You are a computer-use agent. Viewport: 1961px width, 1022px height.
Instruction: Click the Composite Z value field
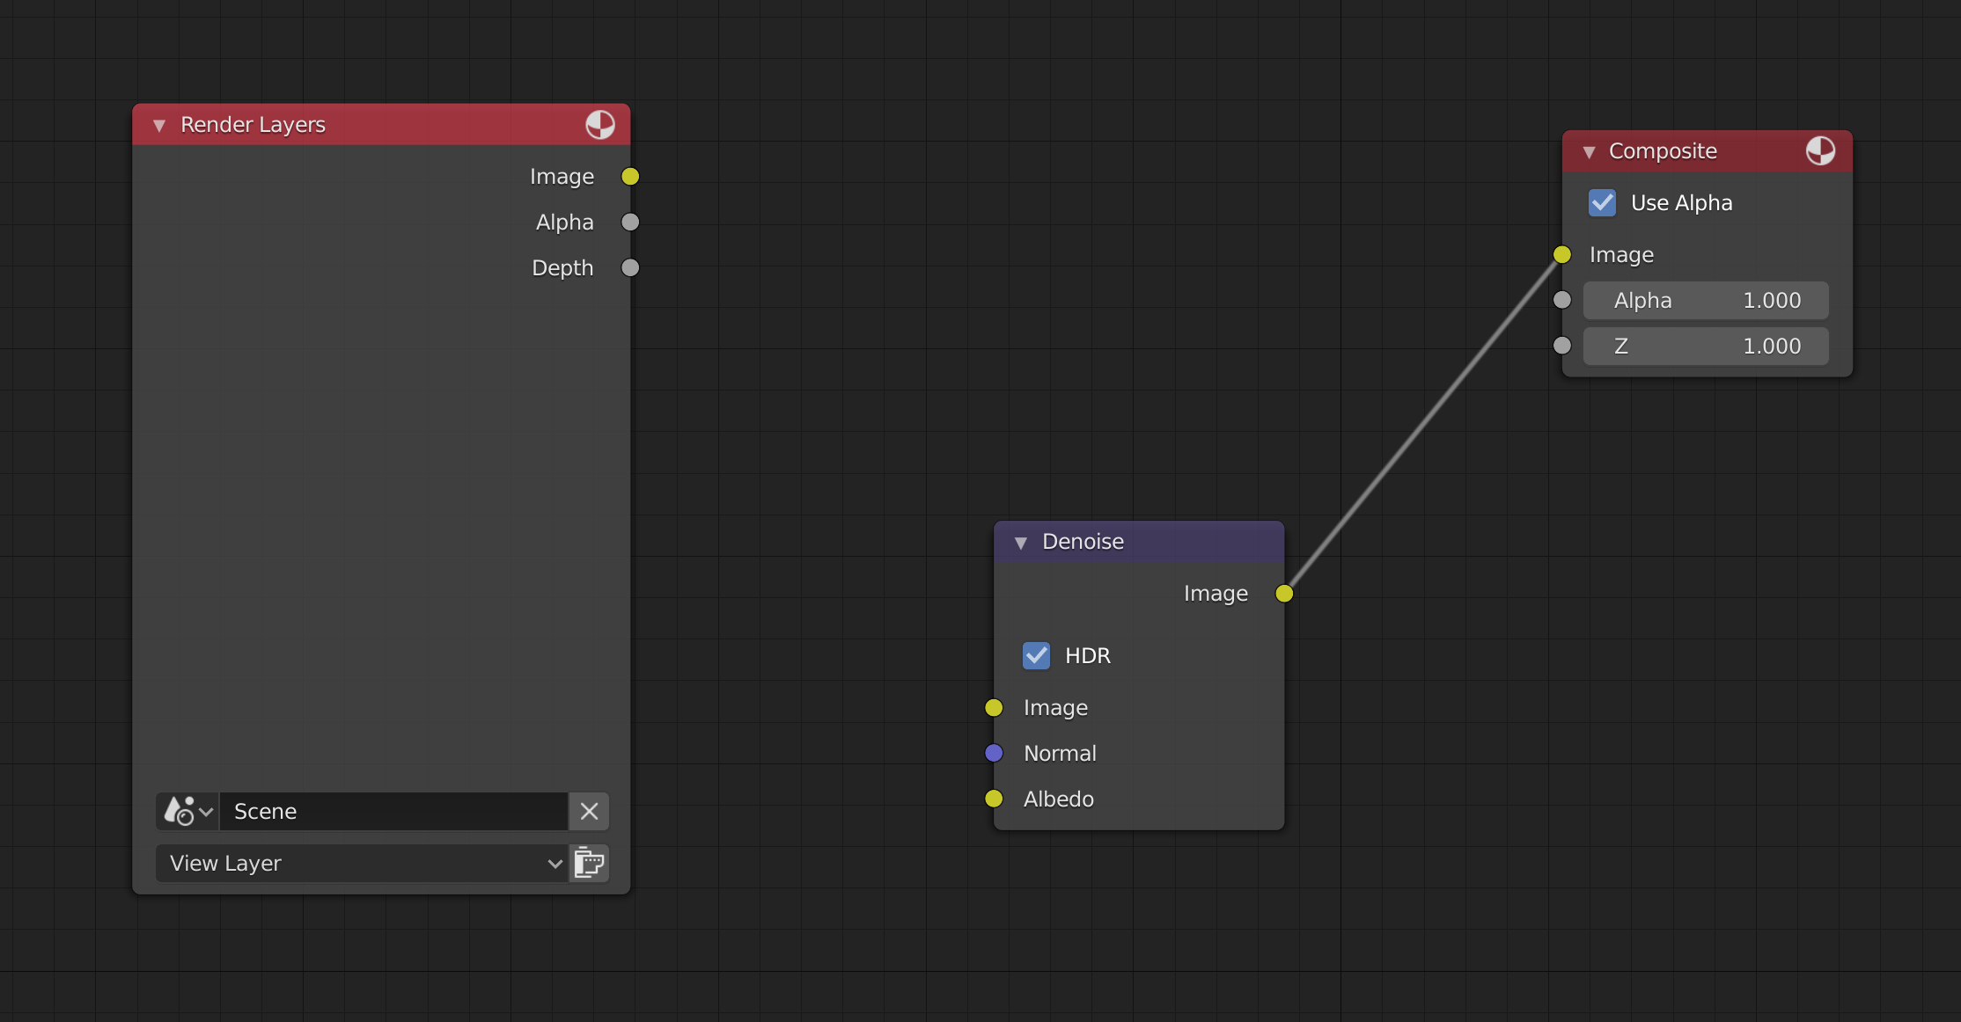[1705, 347]
